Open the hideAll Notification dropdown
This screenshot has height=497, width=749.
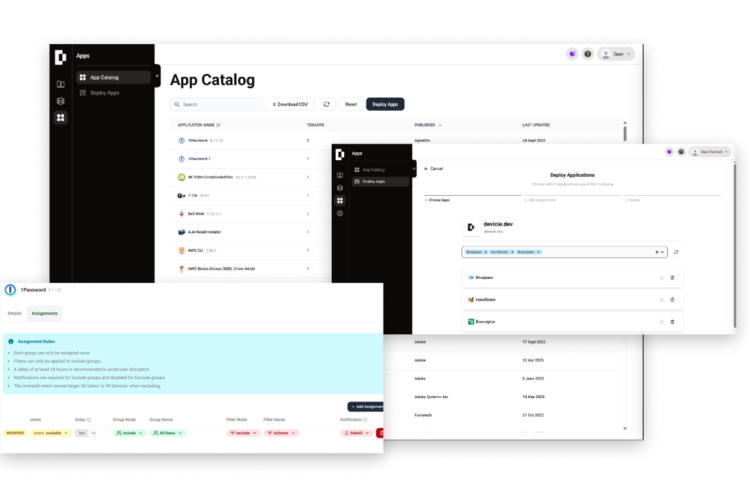(x=357, y=433)
